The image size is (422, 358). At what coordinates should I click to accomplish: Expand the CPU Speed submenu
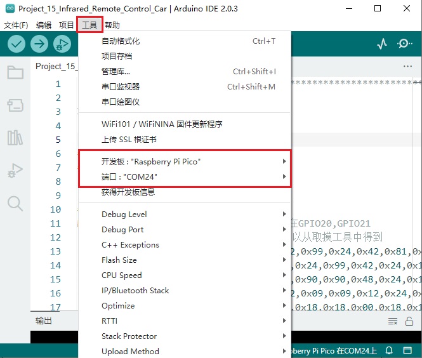(185, 275)
